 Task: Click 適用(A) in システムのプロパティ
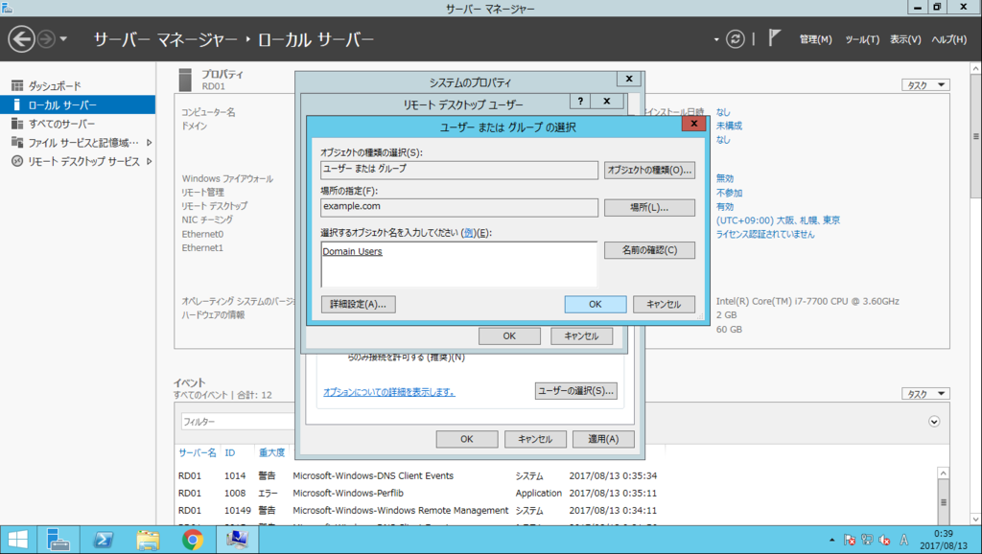603,439
